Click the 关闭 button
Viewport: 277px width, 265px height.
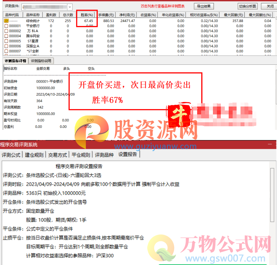click(269, 6)
